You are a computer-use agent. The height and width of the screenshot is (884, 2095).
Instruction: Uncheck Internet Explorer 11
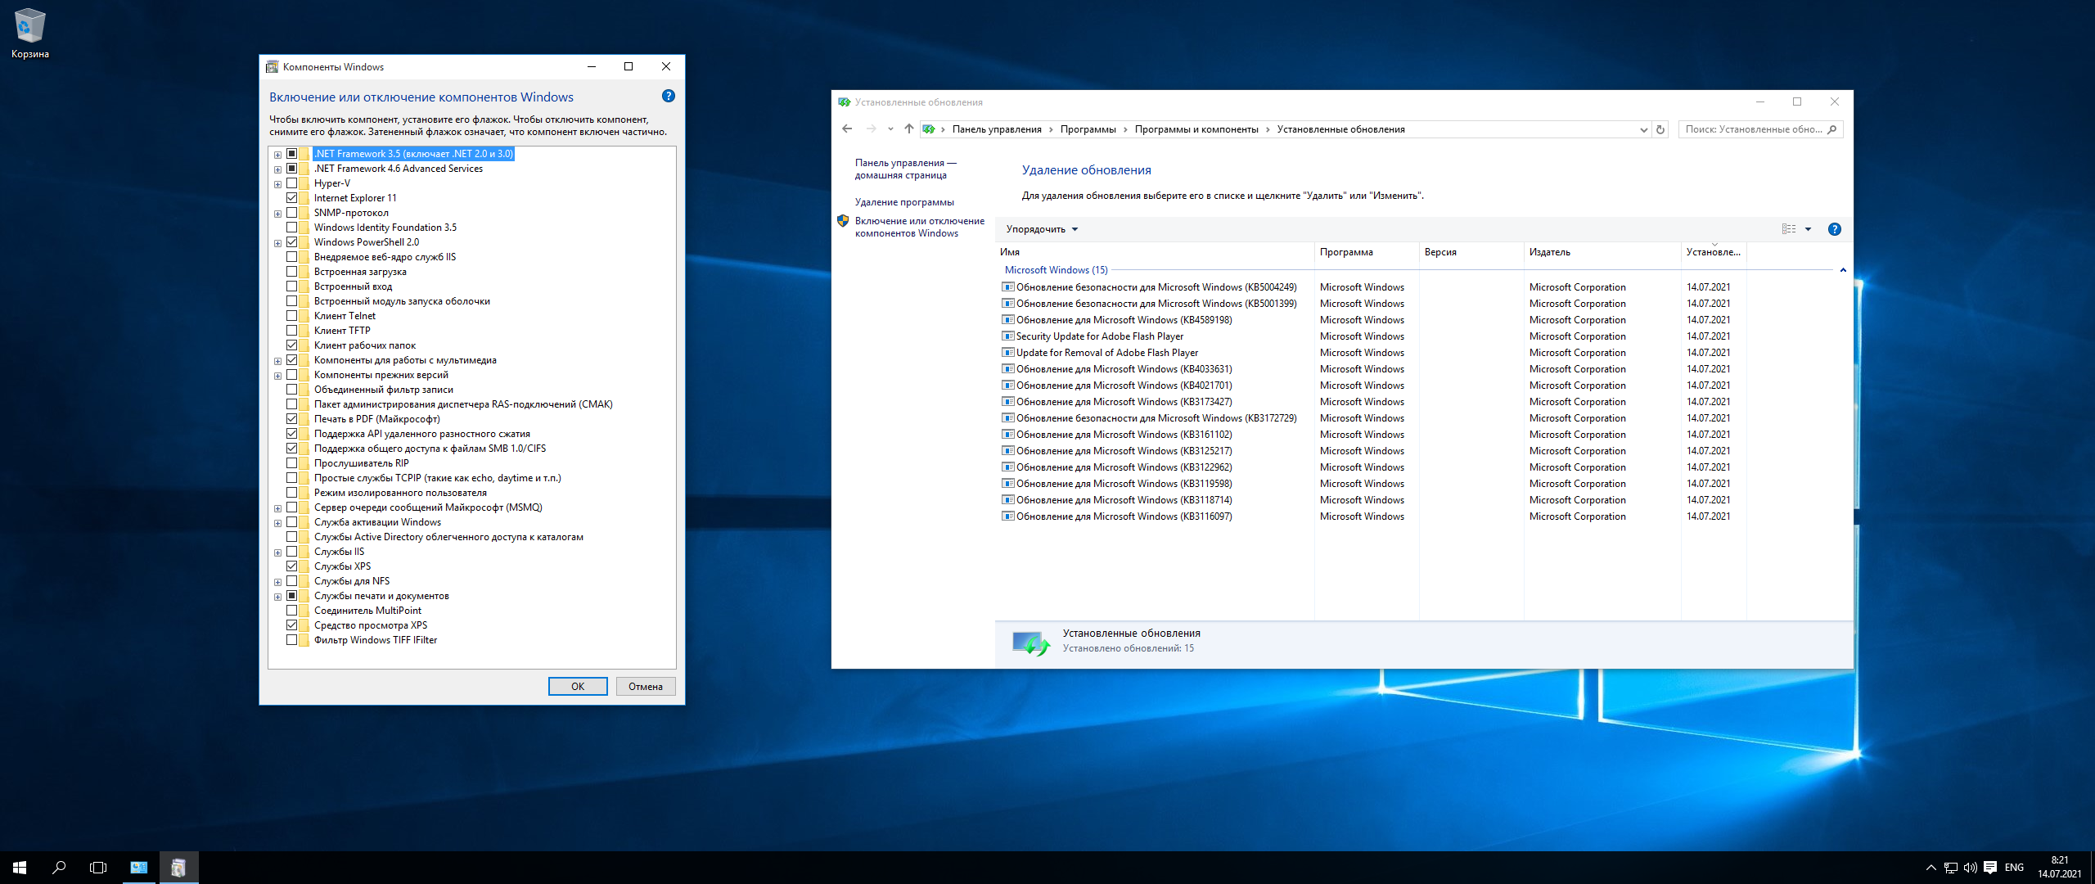coord(291,198)
